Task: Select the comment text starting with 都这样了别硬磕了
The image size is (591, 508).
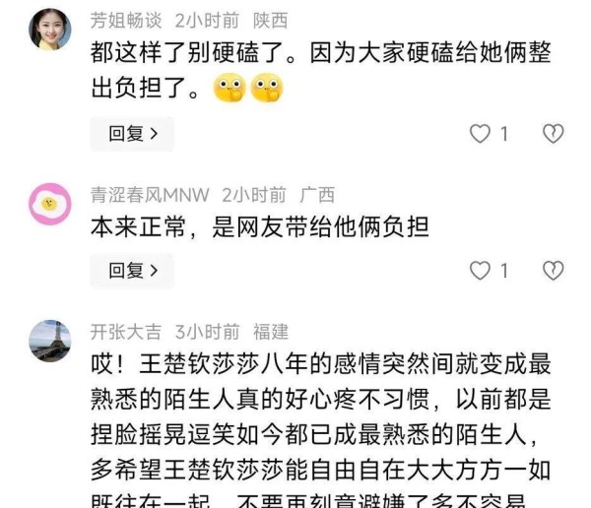Action: pyautogui.click(x=321, y=70)
